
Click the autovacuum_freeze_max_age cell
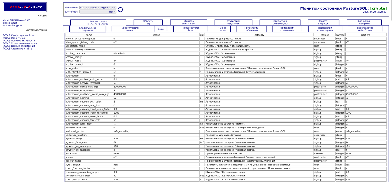pos(89,87)
